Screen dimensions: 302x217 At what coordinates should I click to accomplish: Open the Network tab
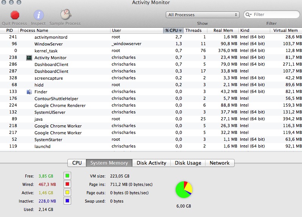click(219, 163)
